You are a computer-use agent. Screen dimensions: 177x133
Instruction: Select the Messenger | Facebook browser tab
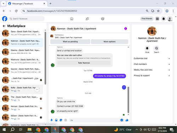(x=27, y=4)
